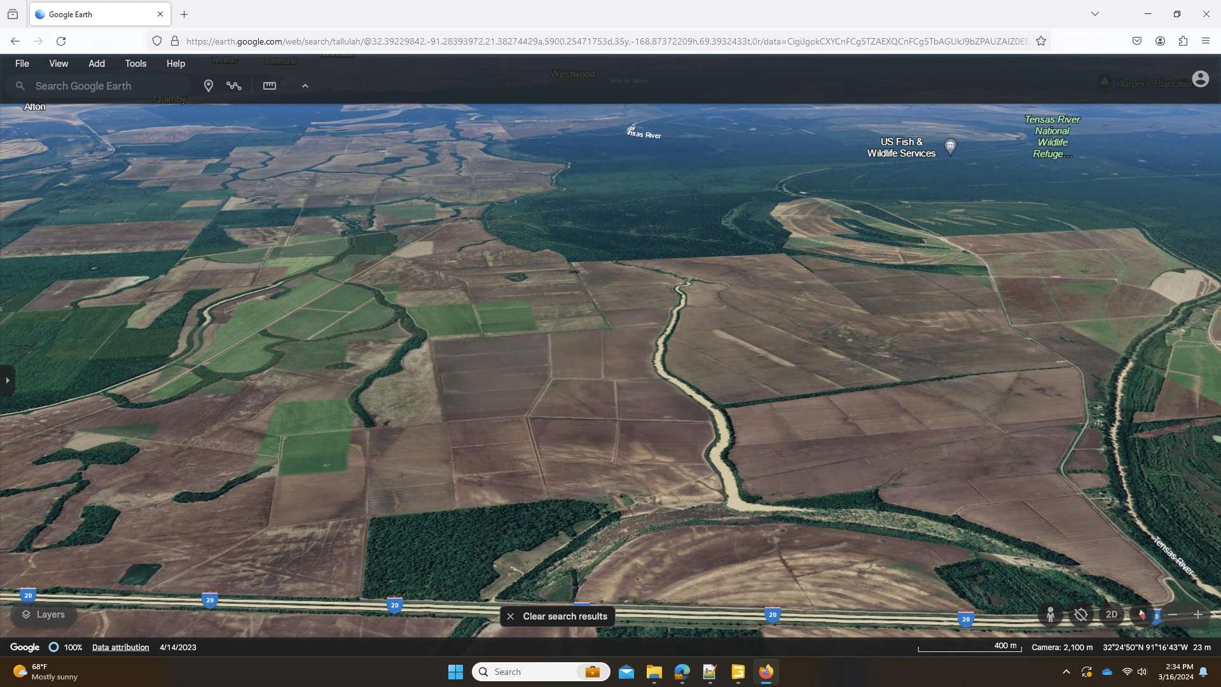Select the draw path tool icon
This screenshot has height=687, width=1221.
[x=234, y=86]
